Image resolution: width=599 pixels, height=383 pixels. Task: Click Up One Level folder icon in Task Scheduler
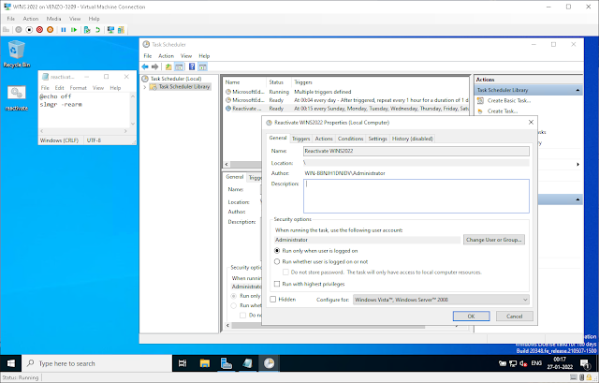(168, 66)
